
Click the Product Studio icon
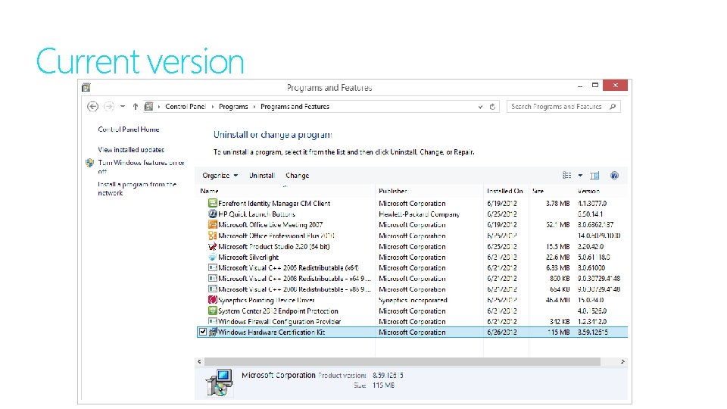212,247
